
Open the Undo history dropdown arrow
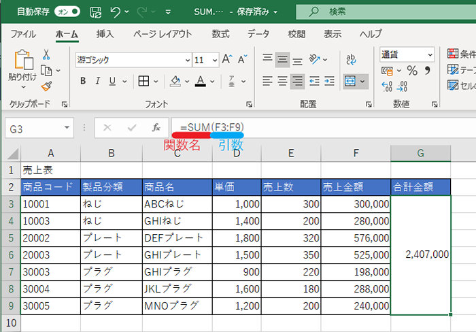pyautogui.click(x=127, y=12)
